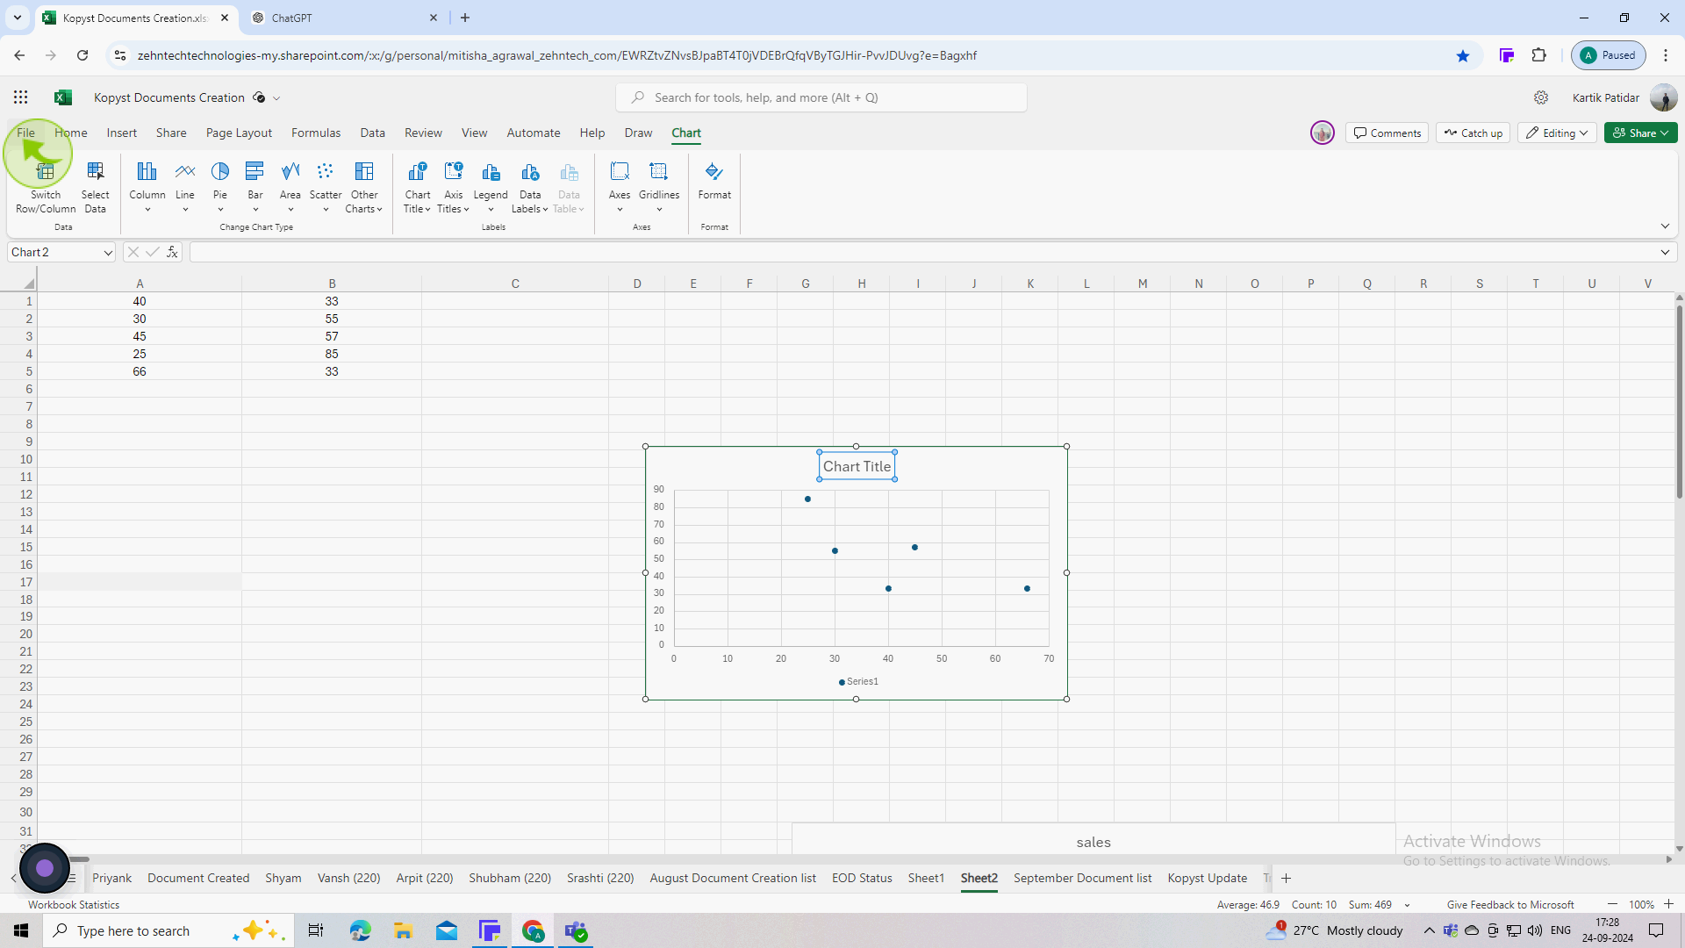Switch to Draw ribbon tab
The height and width of the screenshot is (948, 1685).
tap(638, 133)
